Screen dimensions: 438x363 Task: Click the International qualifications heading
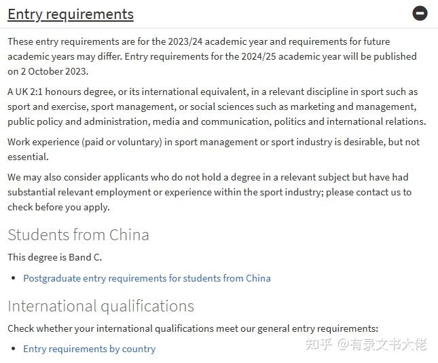tap(101, 306)
